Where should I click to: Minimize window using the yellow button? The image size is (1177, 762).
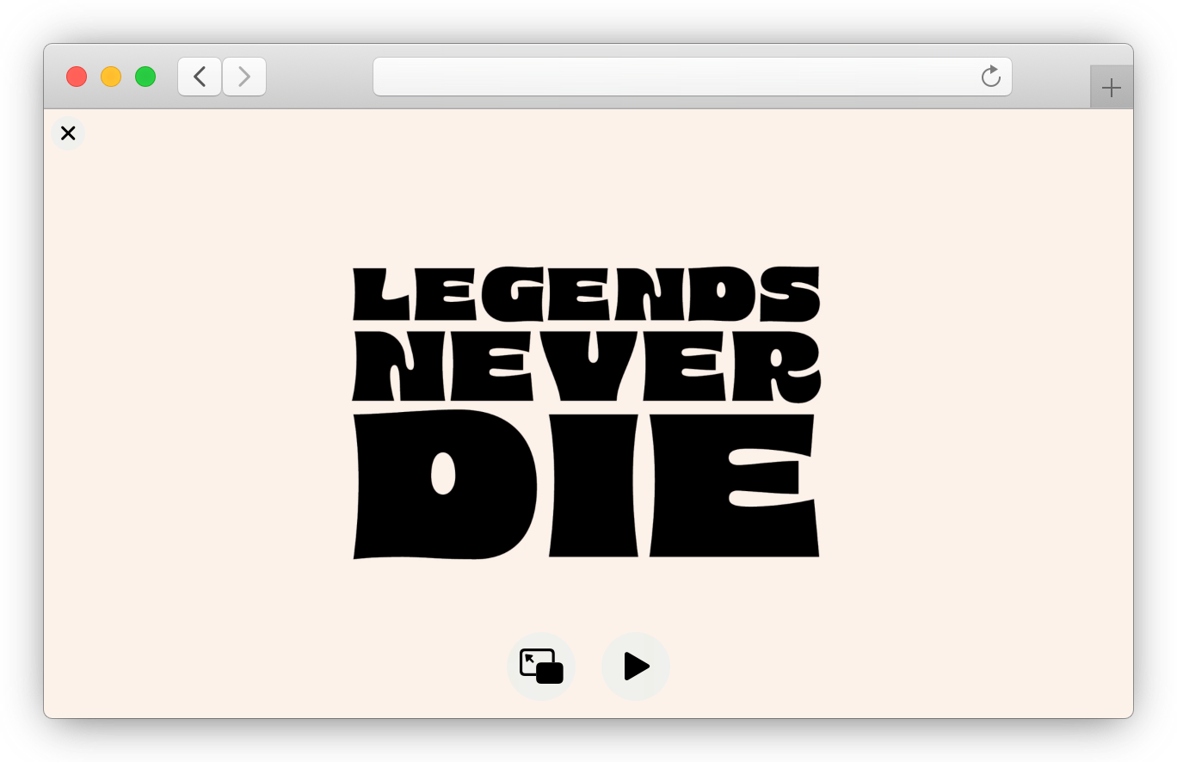(111, 77)
